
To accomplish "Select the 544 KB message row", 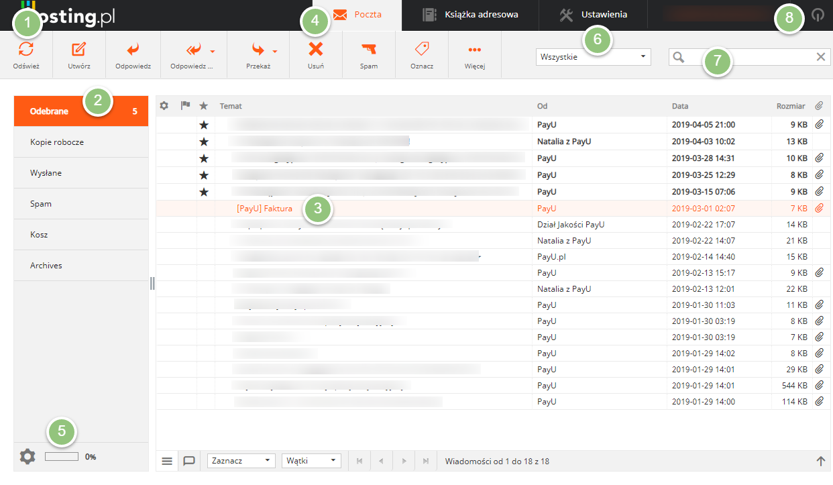I will 494,386.
